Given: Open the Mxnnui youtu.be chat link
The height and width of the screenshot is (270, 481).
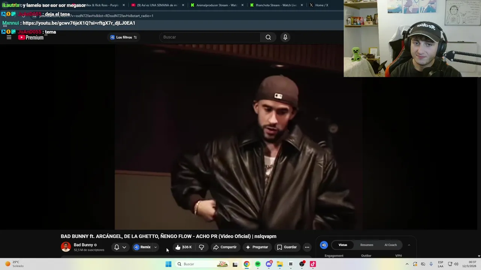Looking at the screenshot, I should pyautogui.click(x=79, y=23).
